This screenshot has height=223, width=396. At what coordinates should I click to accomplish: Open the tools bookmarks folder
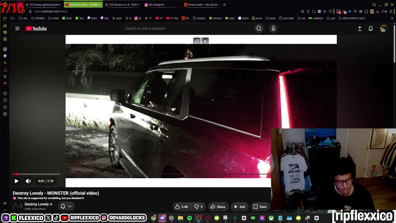coord(270,18)
